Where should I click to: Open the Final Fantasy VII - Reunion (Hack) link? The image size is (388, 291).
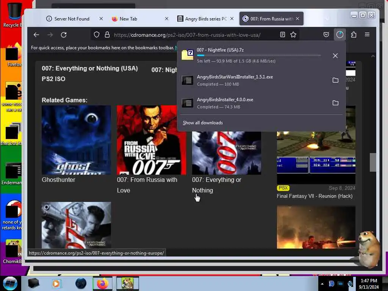coord(314,196)
